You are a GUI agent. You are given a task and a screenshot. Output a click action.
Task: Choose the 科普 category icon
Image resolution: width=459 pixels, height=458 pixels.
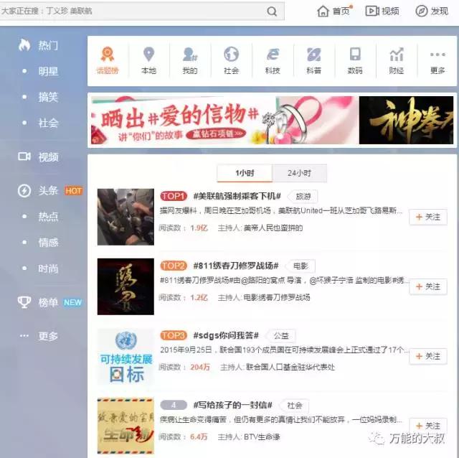(314, 55)
